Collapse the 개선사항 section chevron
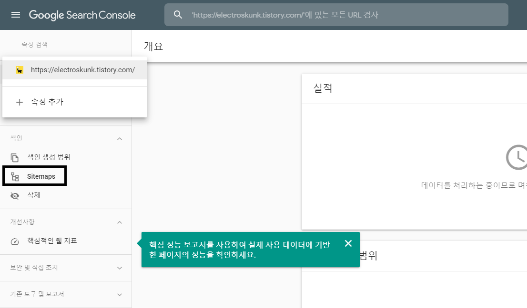 point(119,222)
